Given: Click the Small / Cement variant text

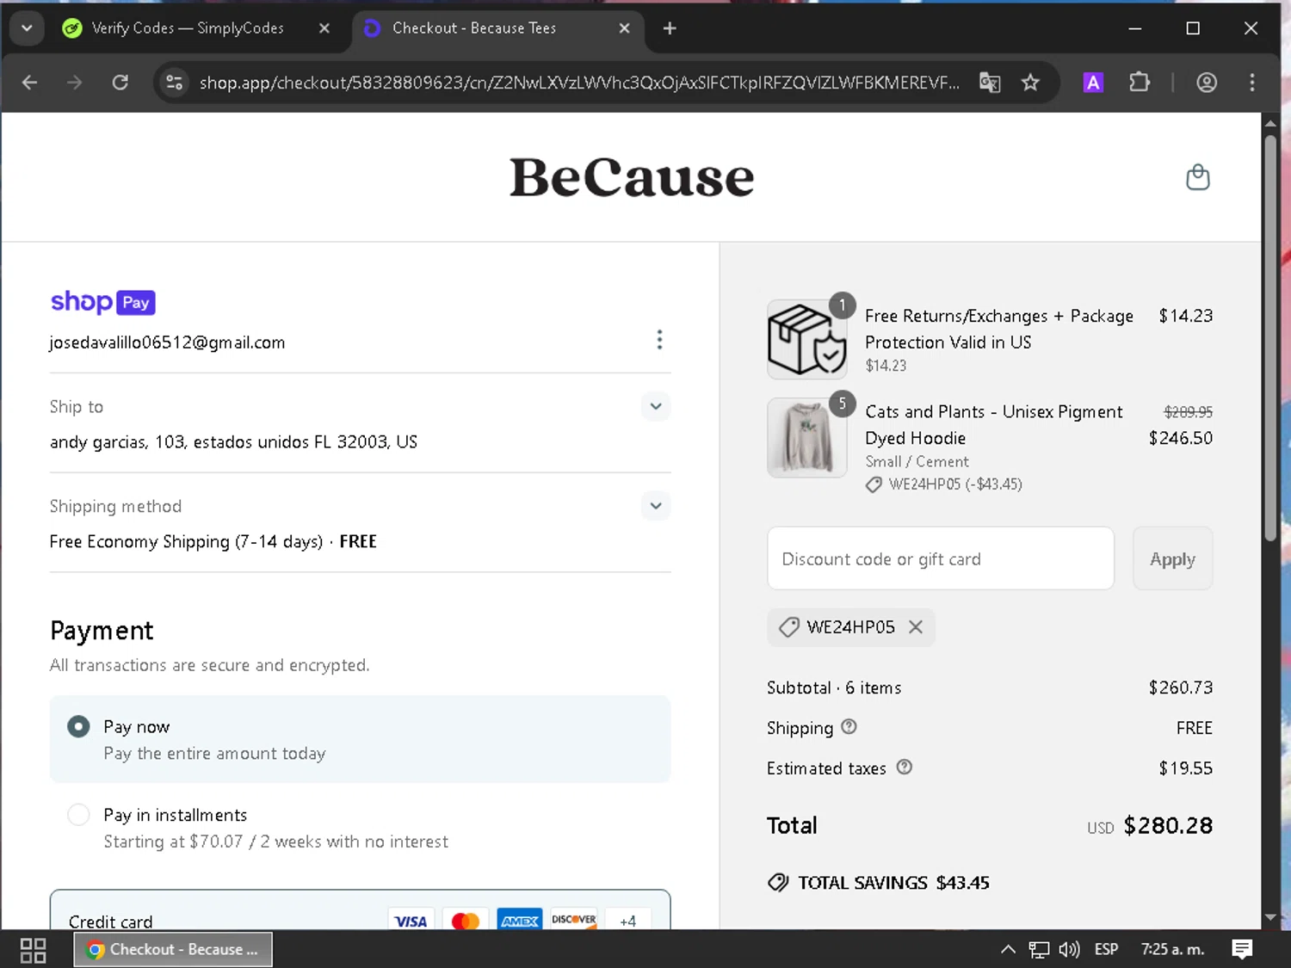Looking at the screenshot, I should click(917, 462).
